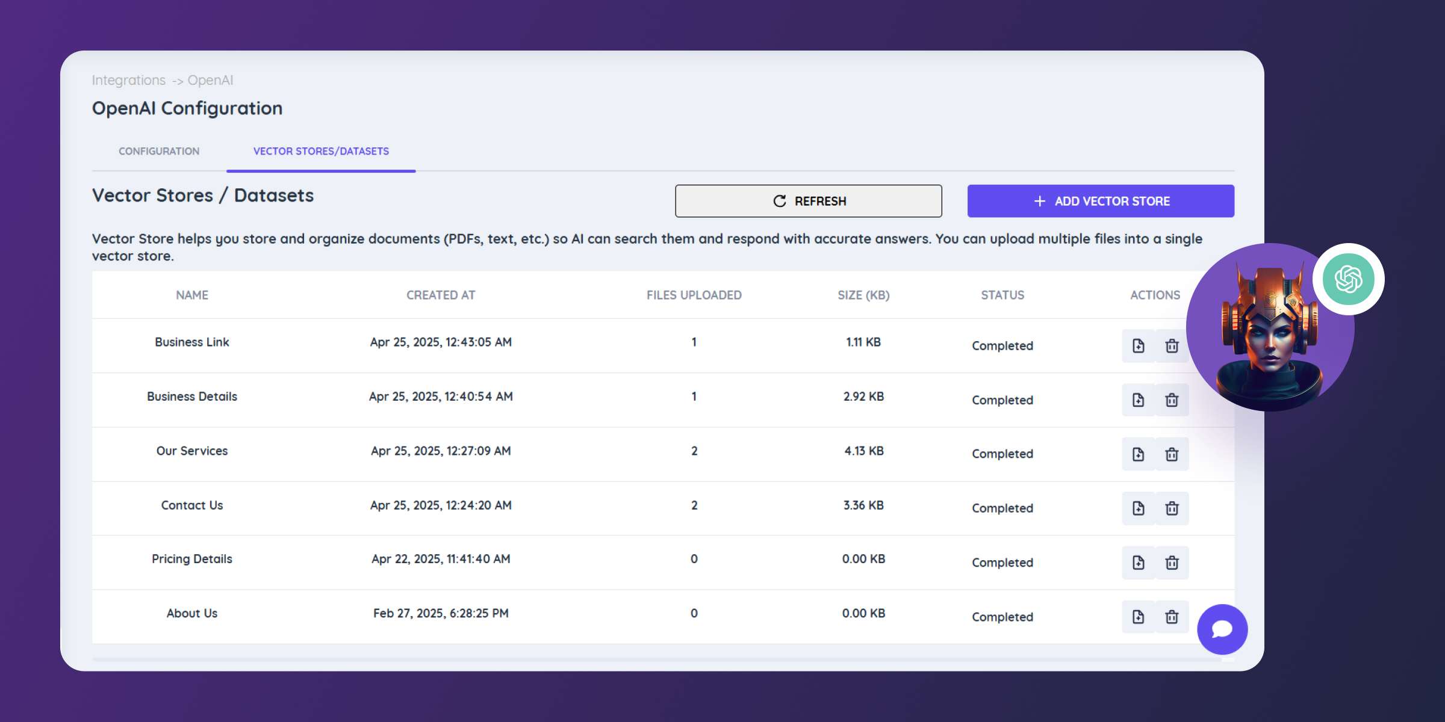Screen dimensions: 1445x722
Task: Select the Vector Stores/Datasets tab
Action: [x=321, y=151]
